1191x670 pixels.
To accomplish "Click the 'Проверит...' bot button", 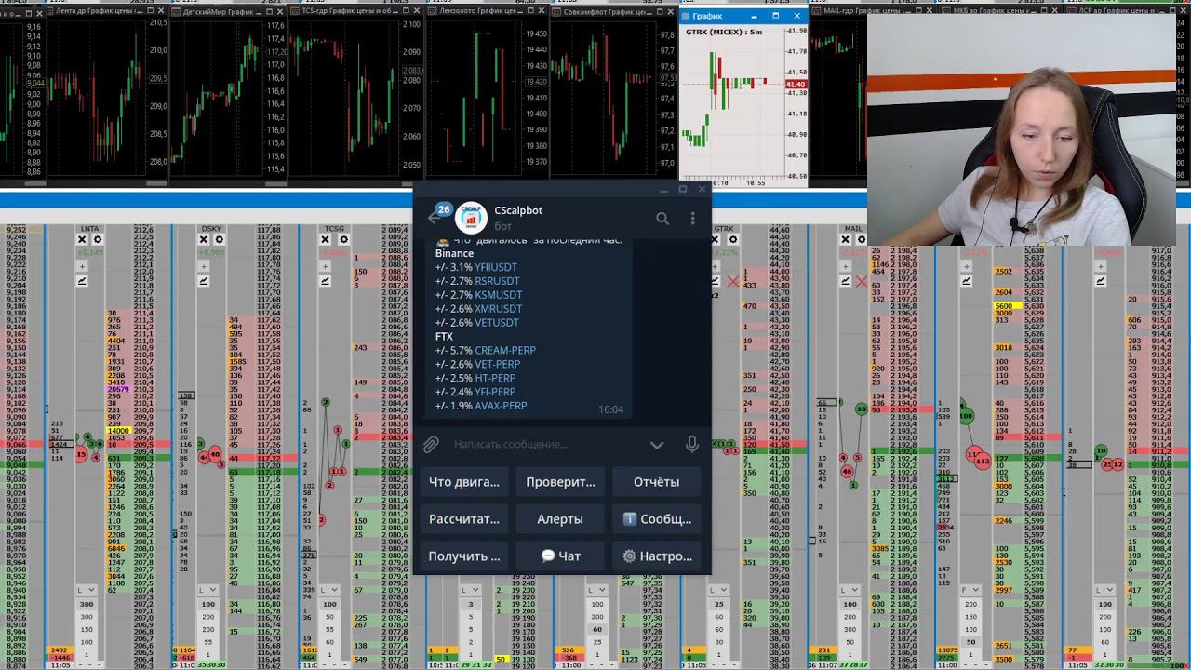I will [560, 482].
